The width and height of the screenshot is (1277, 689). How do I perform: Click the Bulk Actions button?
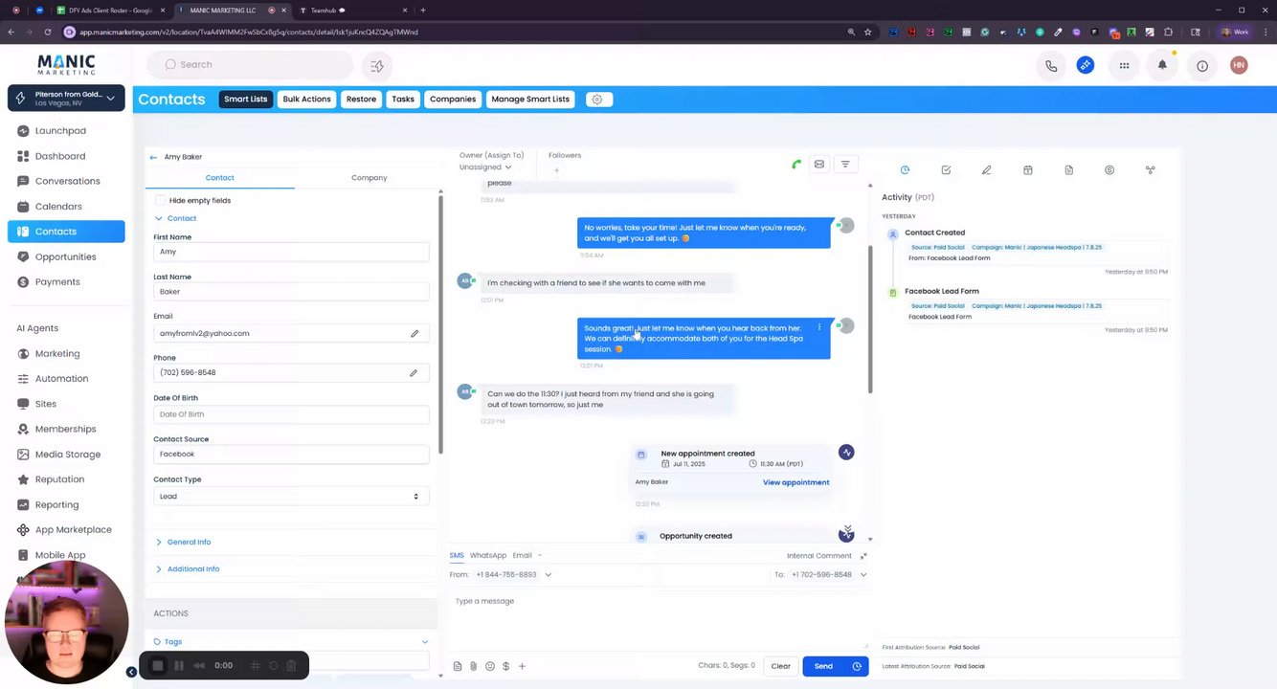[306, 100]
